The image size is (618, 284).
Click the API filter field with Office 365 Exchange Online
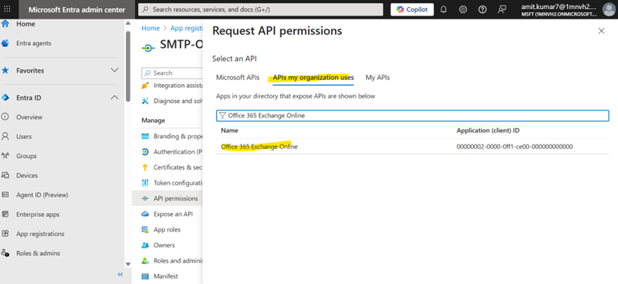pyautogui.click(x=413, y=116)
